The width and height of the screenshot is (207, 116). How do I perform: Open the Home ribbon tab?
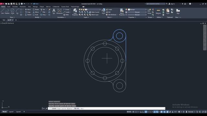pos(3,6)
